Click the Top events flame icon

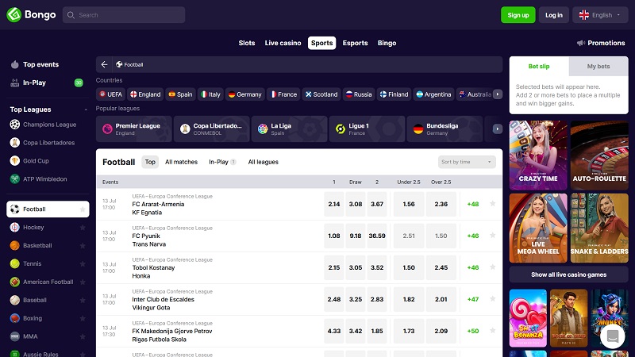(15, 64)
